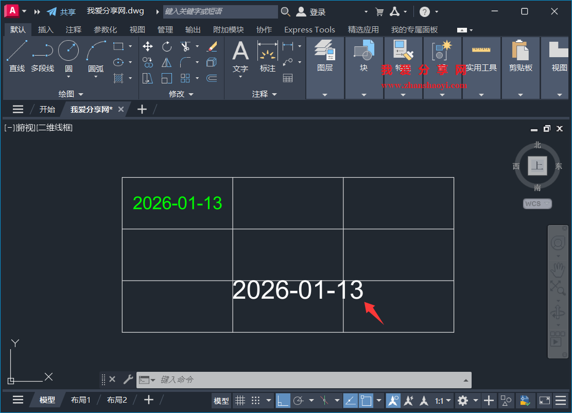This screenshot has width=572, height=413.
Task: Select the 直线 (Line) tool
Action: point(16,57)
